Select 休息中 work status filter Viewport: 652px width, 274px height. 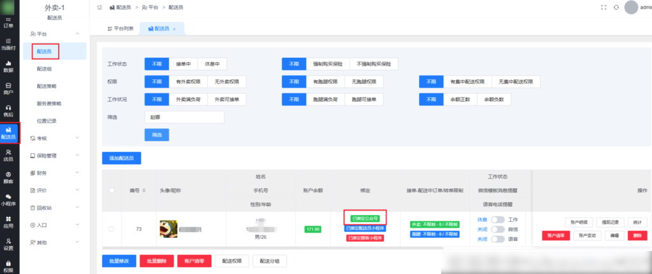[x=212, y=64]
